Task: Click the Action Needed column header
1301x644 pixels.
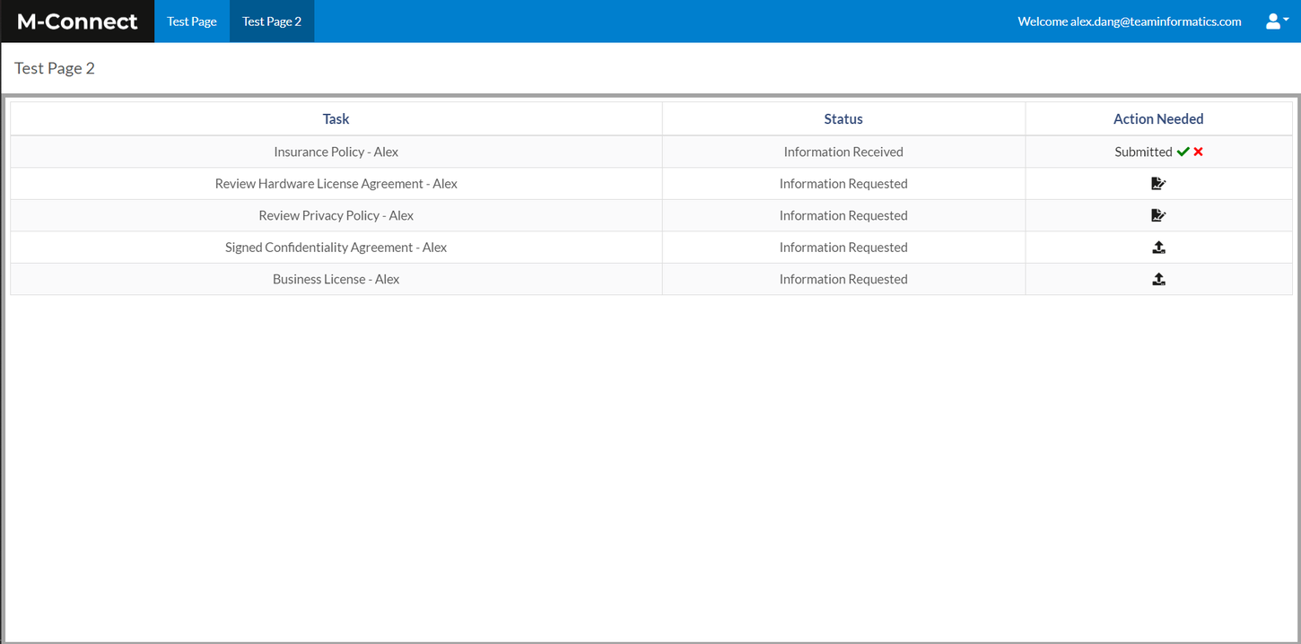Action: (x=1158, y=118)
